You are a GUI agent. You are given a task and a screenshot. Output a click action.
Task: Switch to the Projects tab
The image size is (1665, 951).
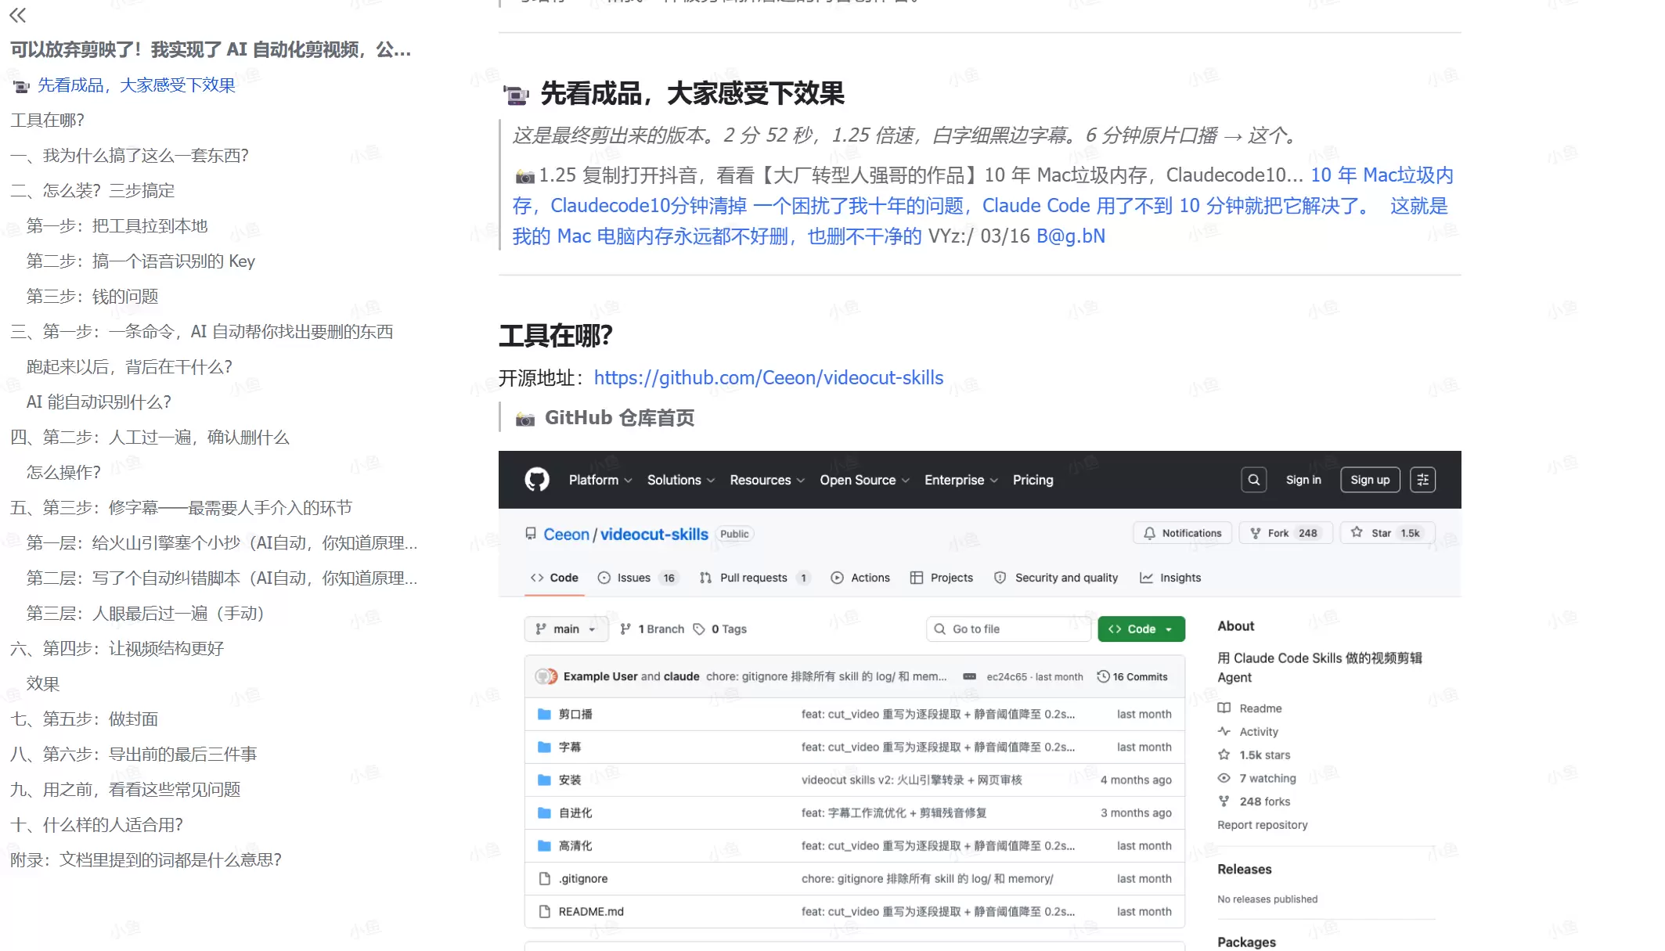click(942, 578)
